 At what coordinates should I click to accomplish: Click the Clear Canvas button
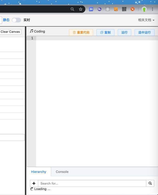pos(10,32)
